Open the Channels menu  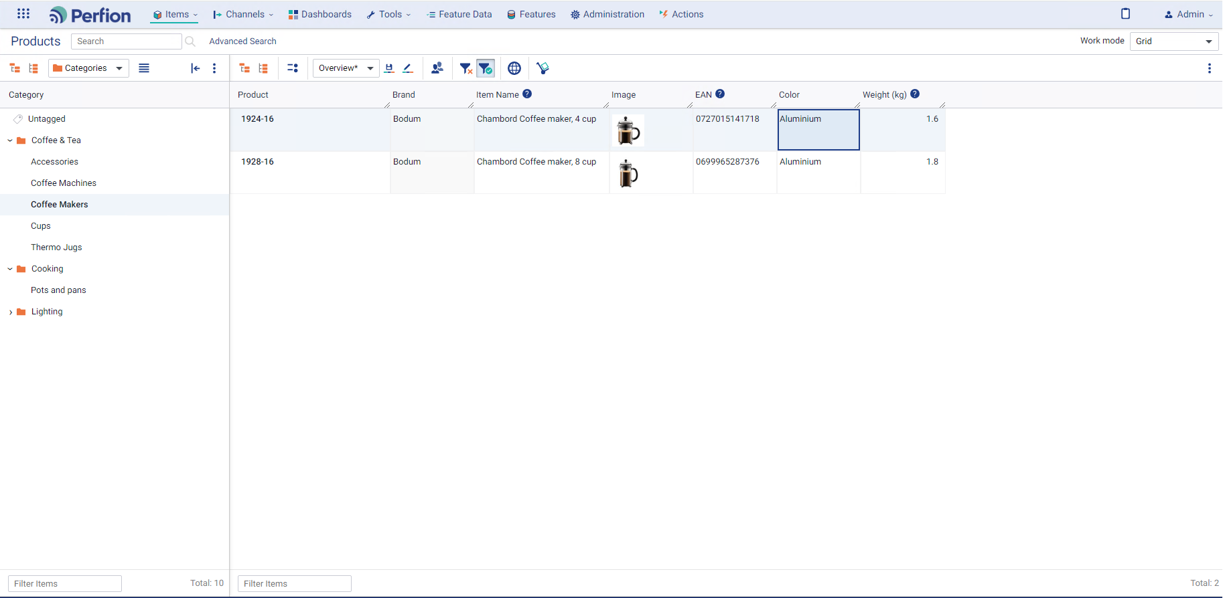[243, 14]
